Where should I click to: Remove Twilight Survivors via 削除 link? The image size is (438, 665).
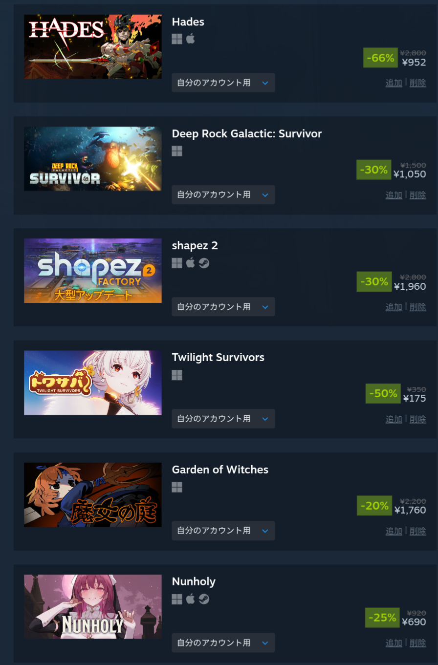(418, 419)
